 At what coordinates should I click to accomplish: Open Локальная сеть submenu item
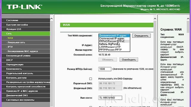[26, 43]
